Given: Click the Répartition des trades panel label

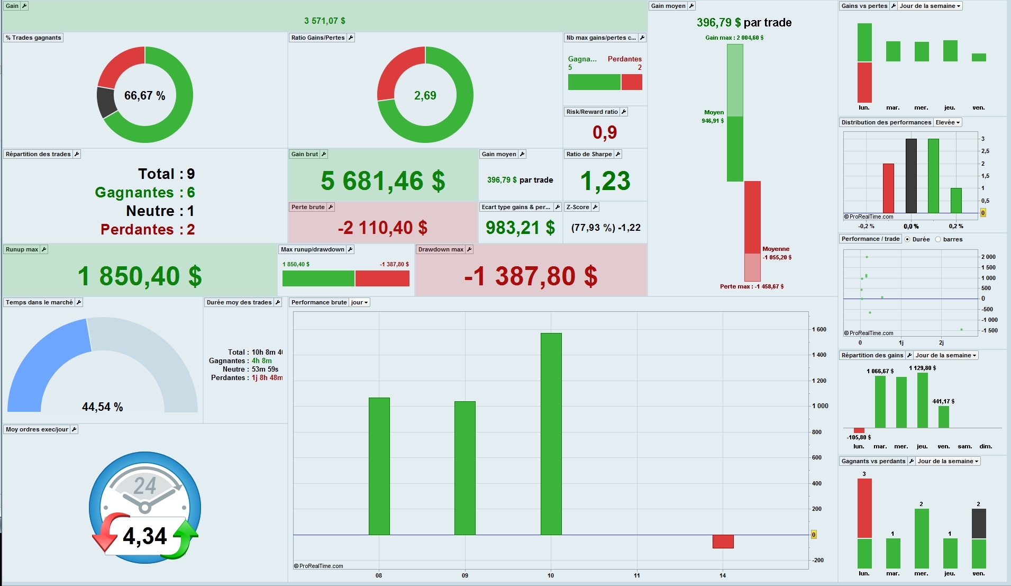Looking at the screenshot, I should point(38,154).
